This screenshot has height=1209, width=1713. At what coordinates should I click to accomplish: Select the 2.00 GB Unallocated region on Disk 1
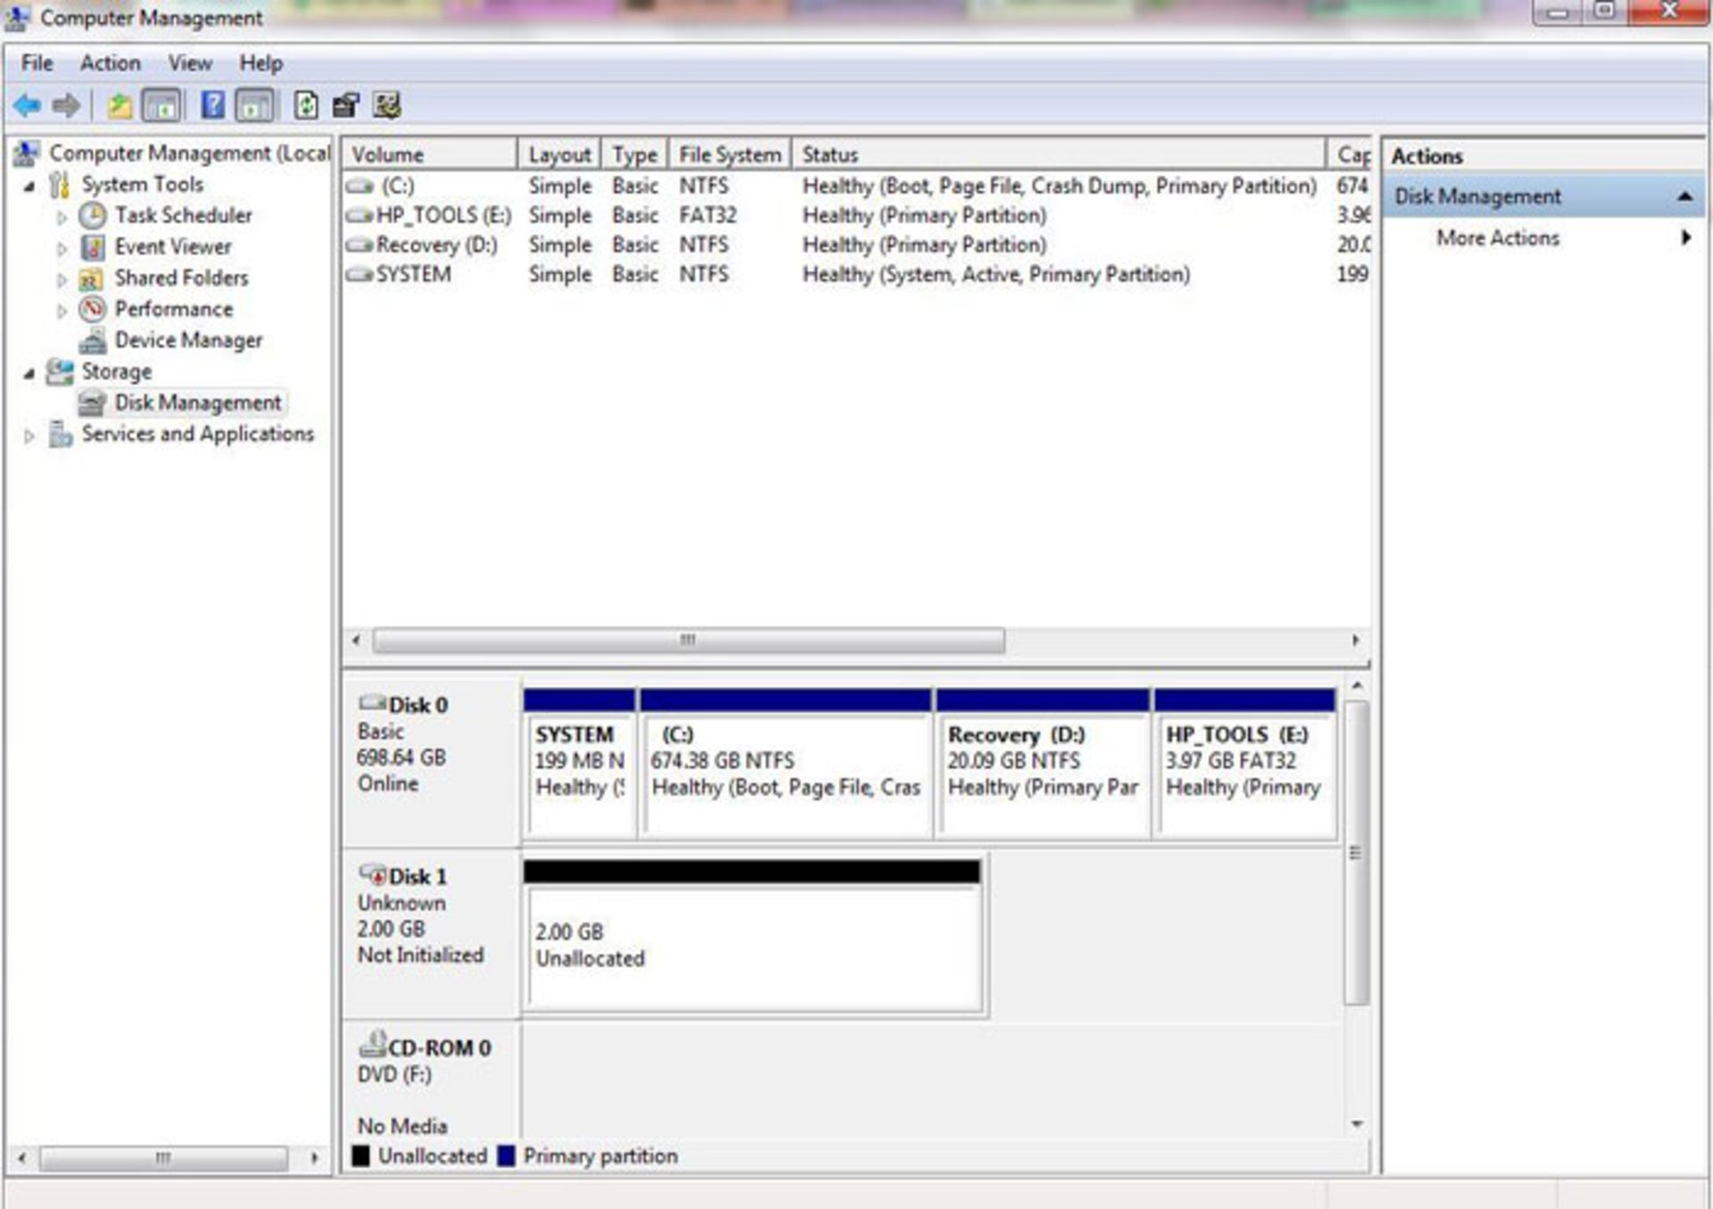[x=754, y=946]
